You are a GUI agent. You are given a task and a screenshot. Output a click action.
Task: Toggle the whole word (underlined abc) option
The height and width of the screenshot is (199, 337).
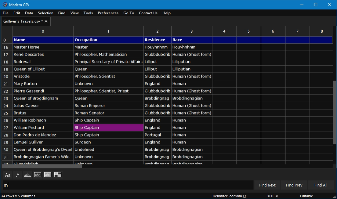27,175
